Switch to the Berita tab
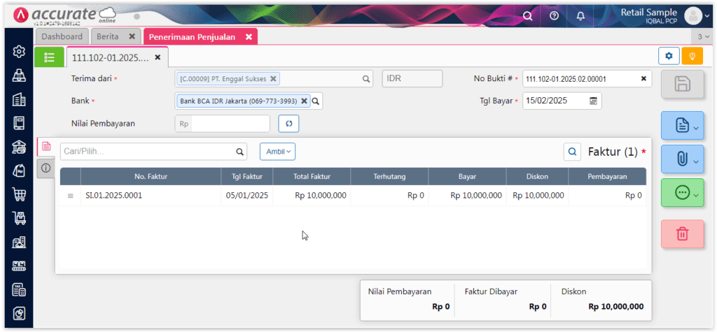The image size is (717, 332). (x=108, y=36)
